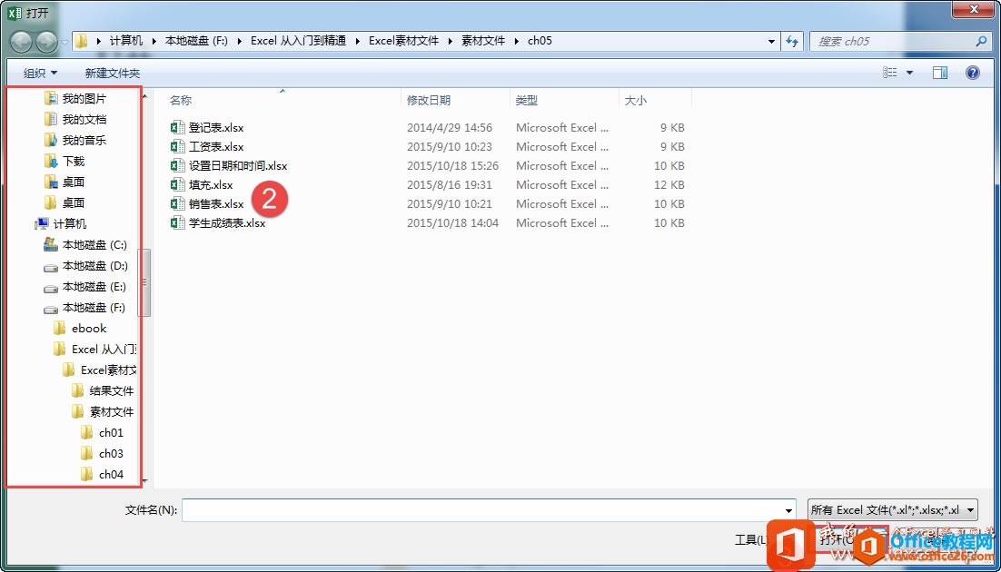Click the navigation pane scrollbar thumb
Screen dimensions: 1001x572
(145, 282)
